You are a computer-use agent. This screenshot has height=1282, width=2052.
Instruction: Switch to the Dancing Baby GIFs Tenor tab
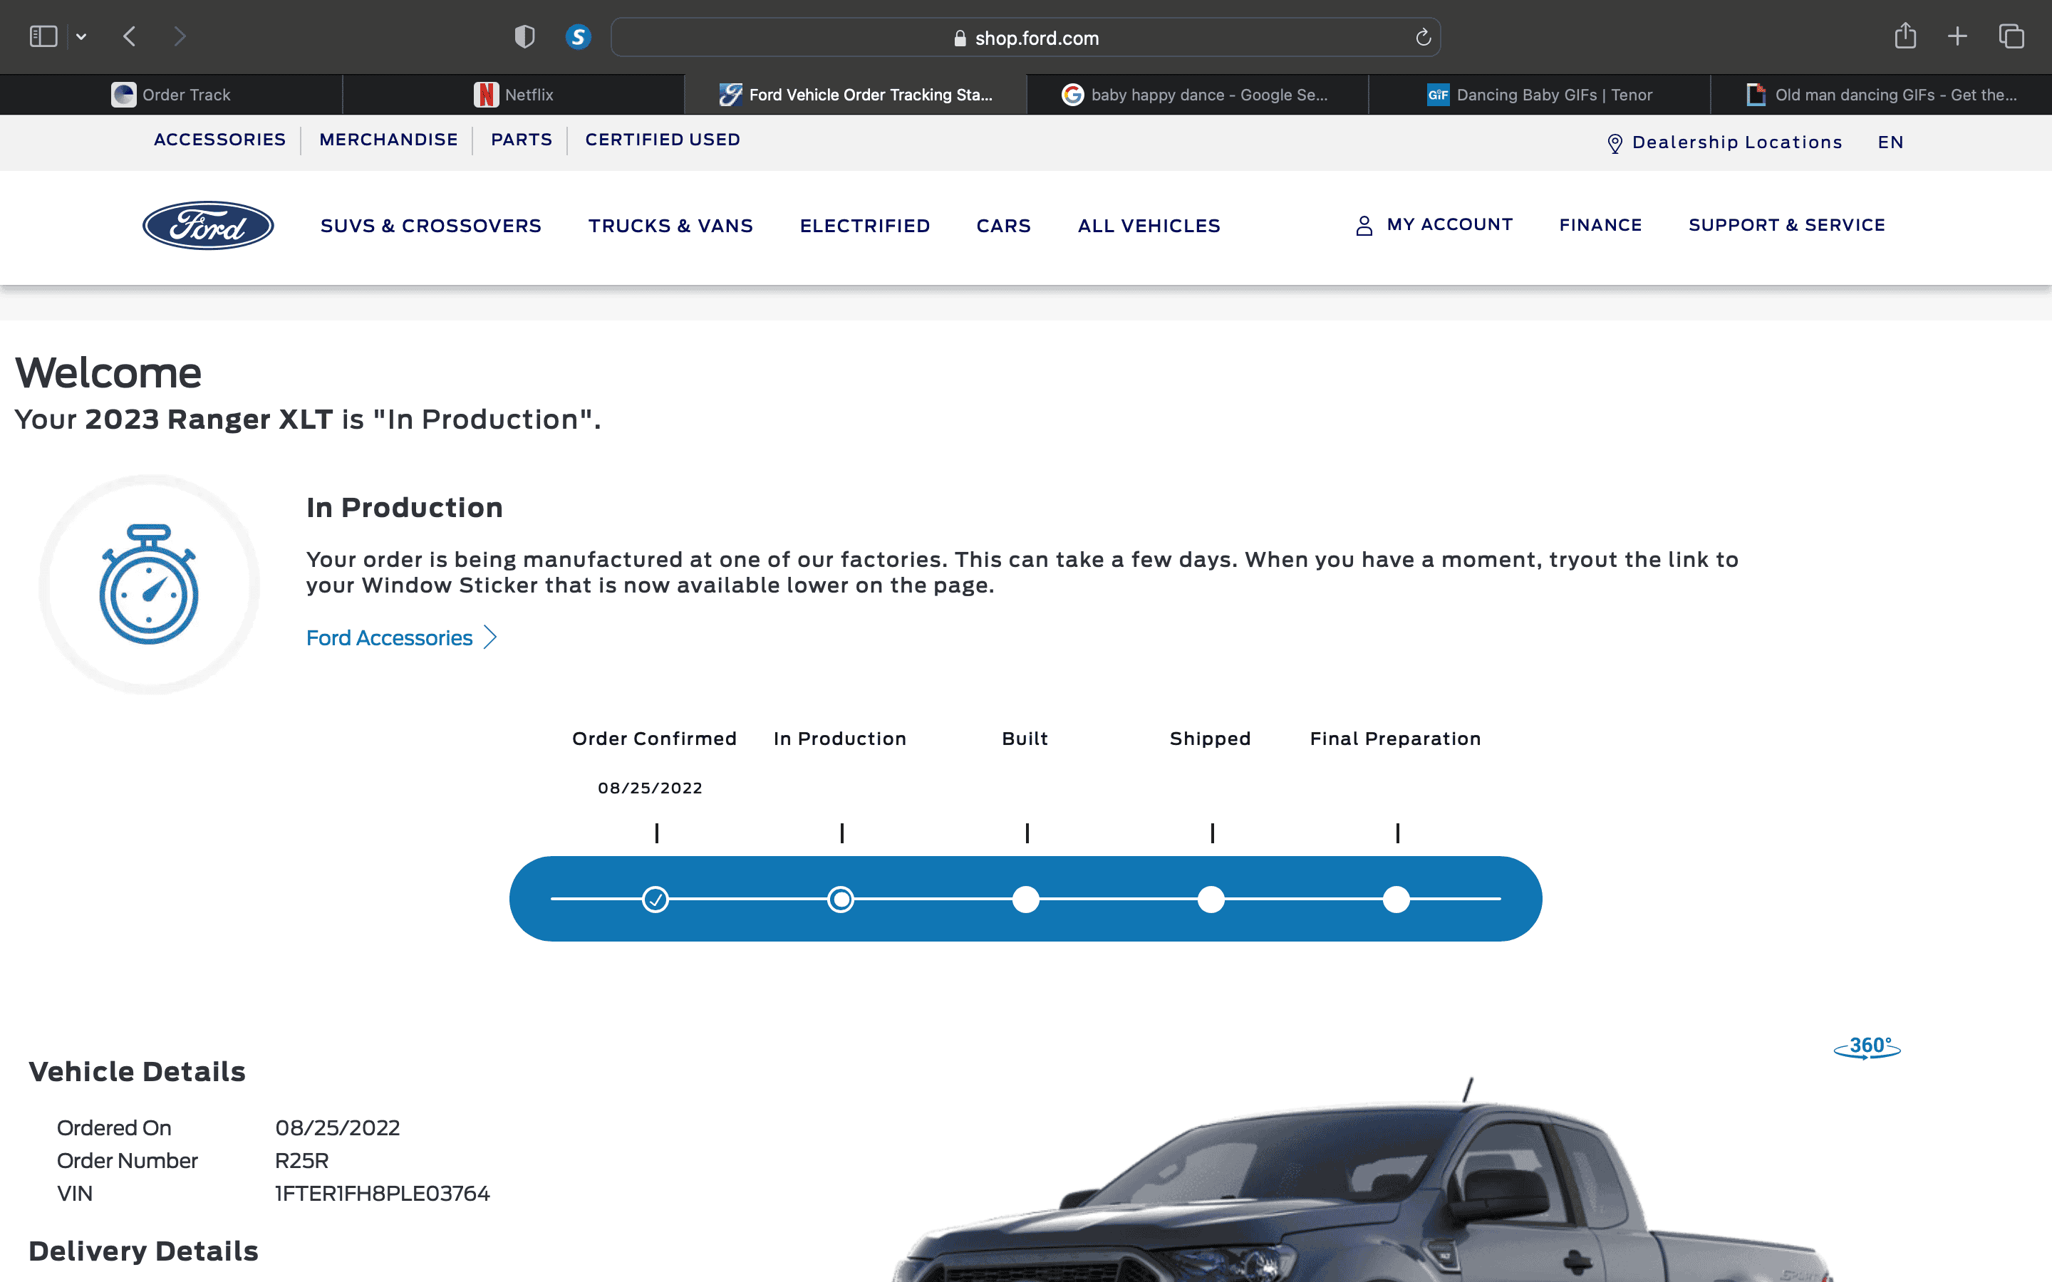click(x=1540, y=95)
